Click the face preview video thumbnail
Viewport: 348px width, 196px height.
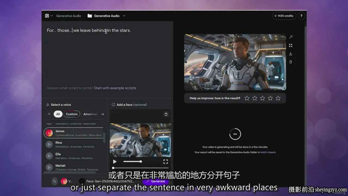tap(140, 140)
